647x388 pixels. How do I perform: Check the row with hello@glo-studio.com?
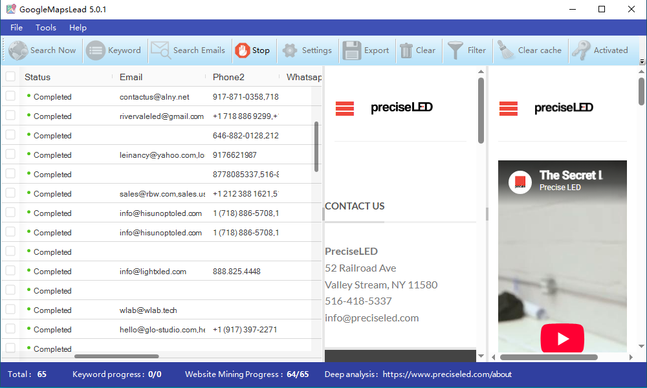pos(10,329)
